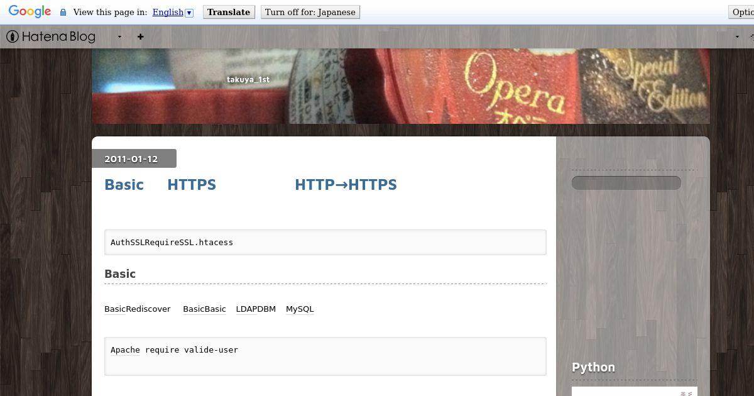Open the Options button in translate bar
Screen dimensions: 754x396
pos(741,12)
